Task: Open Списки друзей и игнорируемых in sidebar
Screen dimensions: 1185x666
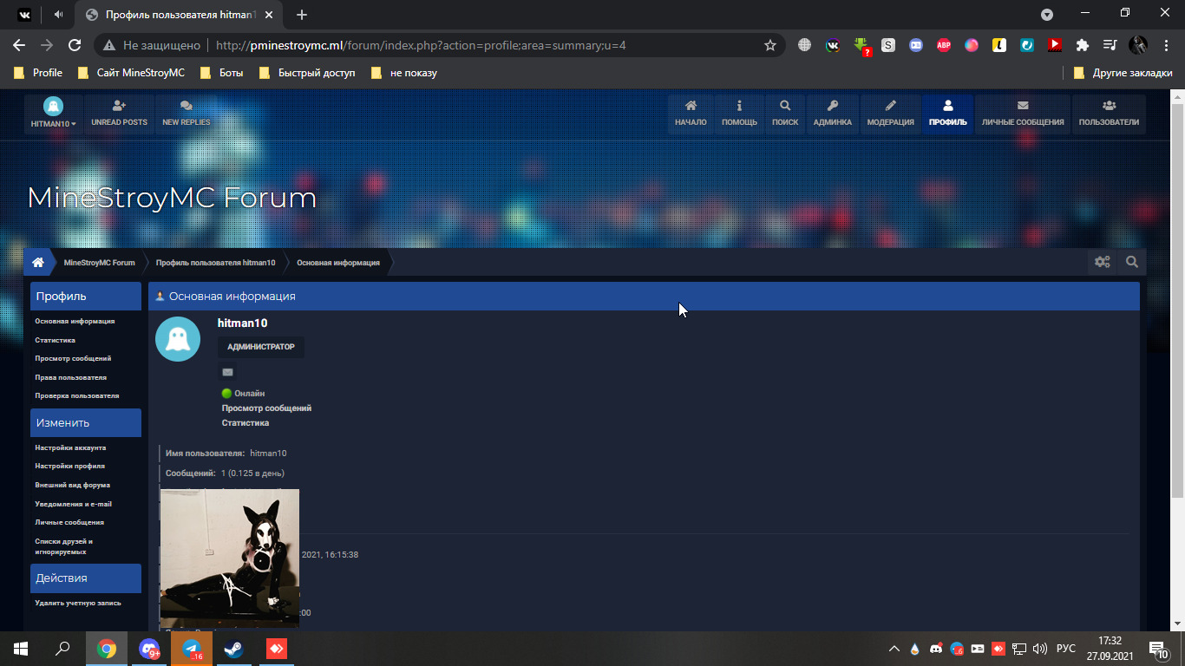Action: [x=64, y=546]
